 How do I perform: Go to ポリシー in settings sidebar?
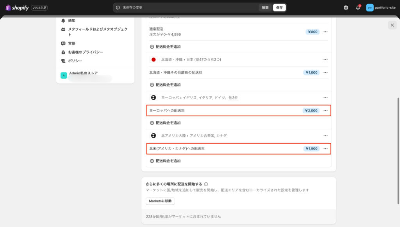(x=75, y=61)
